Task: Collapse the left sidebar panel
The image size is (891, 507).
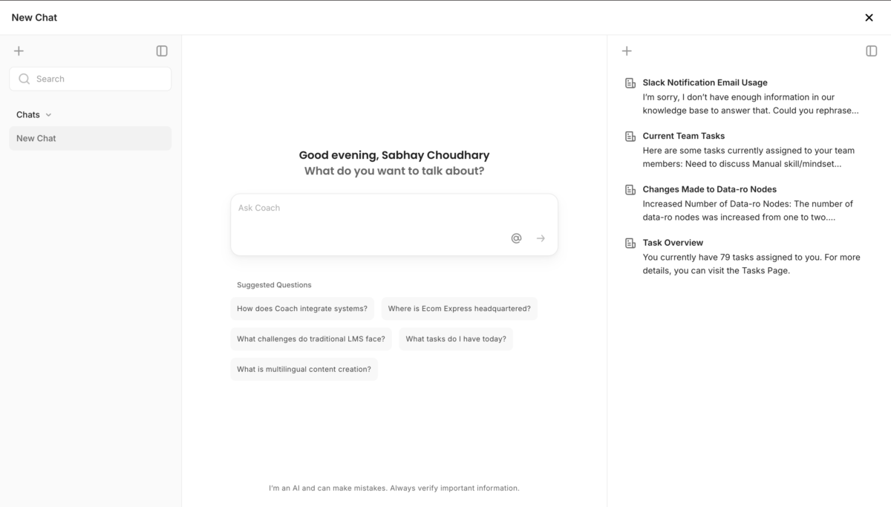Action: [x=162, y=51]
